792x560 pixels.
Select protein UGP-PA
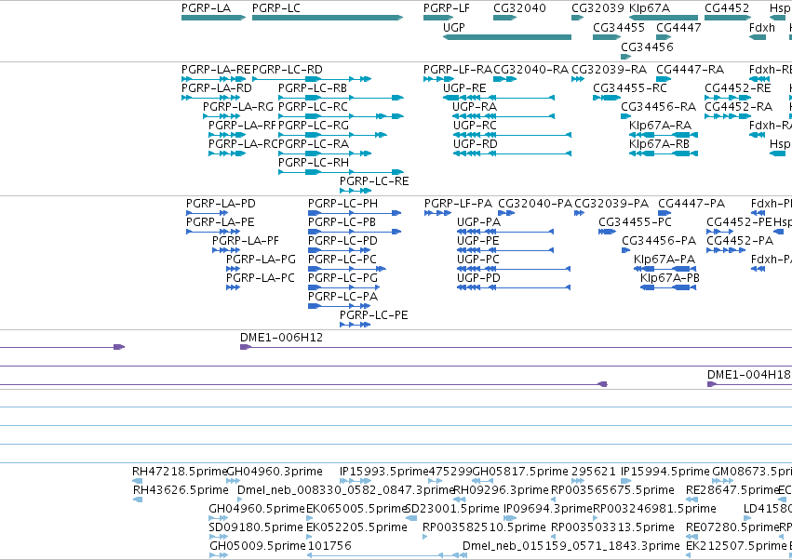click(505, 232)
